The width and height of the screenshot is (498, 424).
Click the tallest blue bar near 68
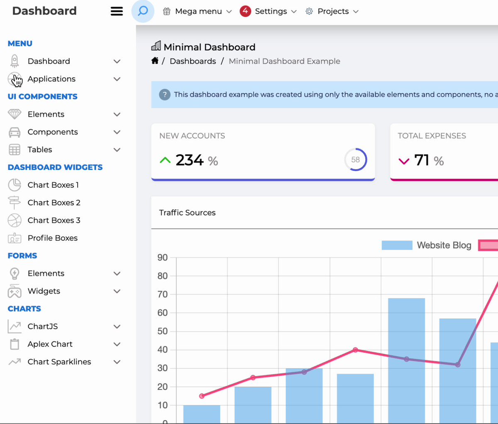pos(406,360)
